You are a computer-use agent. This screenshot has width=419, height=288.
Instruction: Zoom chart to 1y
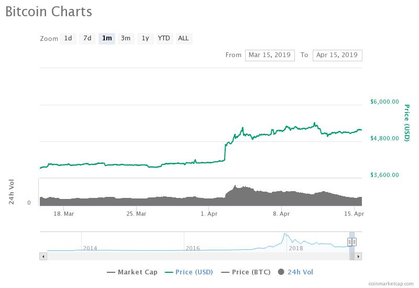[x=145, y=38]
